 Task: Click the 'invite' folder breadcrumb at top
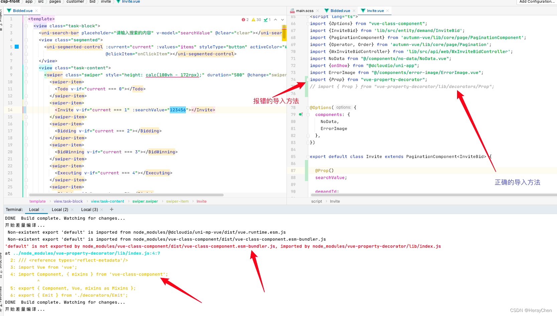click(x=106, y=2)
